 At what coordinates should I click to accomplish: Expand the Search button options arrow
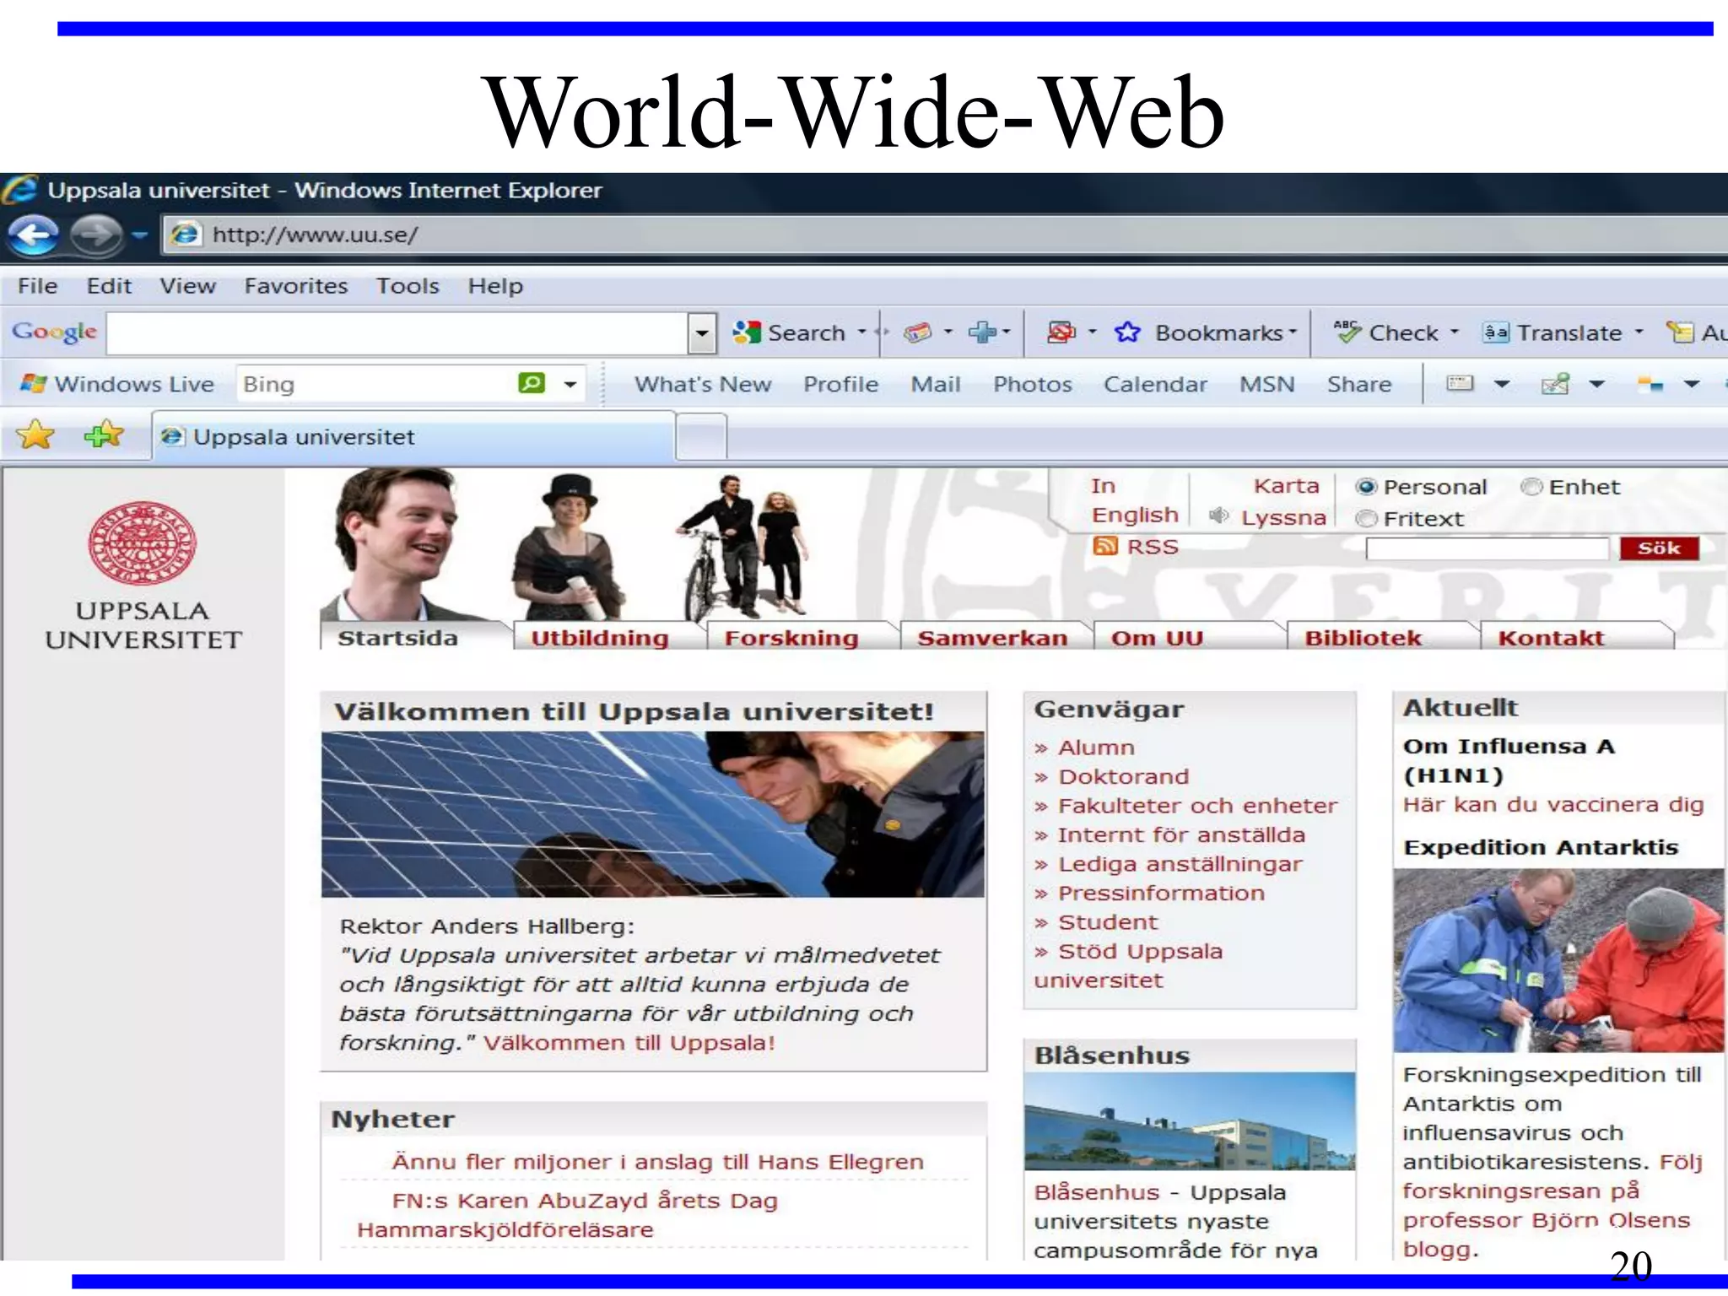click(x=861, y=332)
